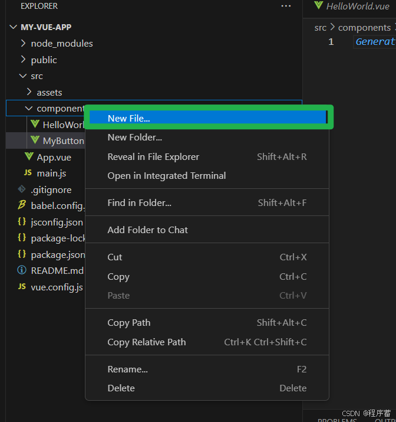
Task: Select New File... in context menu
Action: click(128, 118)
